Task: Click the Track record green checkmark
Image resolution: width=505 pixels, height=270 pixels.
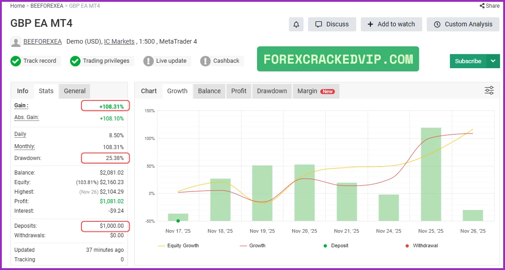Action: click(16, 61)
